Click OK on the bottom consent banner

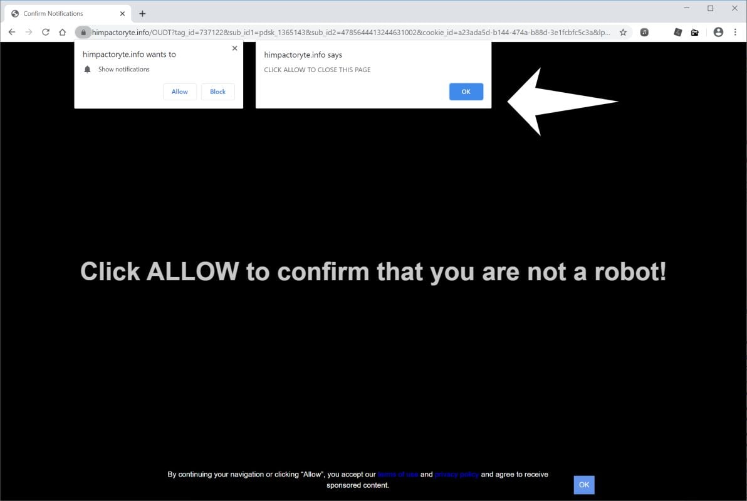coord(584,485)
